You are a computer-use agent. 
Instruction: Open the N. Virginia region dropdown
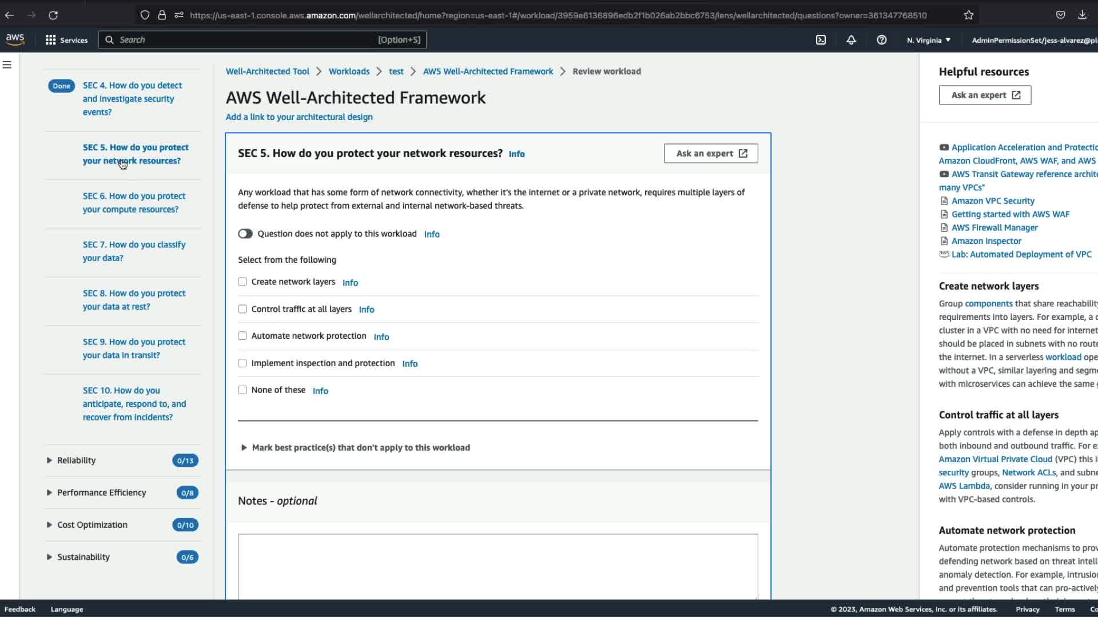pyautogui.click(x=928, y=40)
